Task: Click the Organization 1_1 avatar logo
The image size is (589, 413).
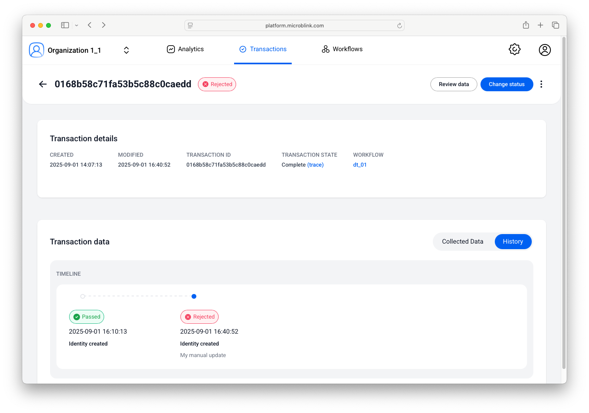Action: (37, 50)
